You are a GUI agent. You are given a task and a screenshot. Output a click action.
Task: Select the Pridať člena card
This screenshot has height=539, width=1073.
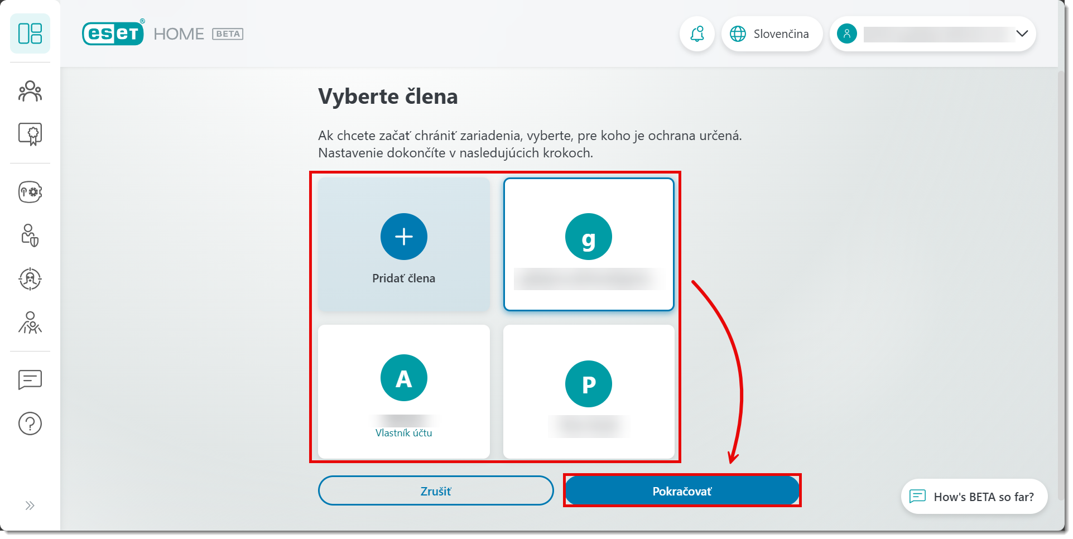pos(403,244)
